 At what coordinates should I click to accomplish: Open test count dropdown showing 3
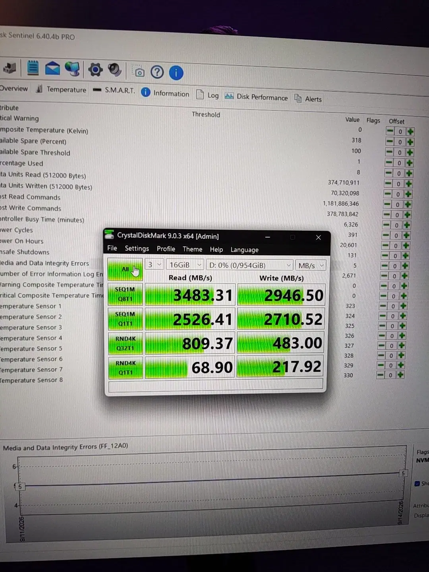(155, 265)
